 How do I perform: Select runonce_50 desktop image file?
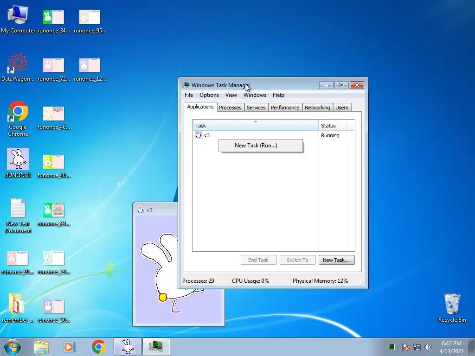click(54, 310)
